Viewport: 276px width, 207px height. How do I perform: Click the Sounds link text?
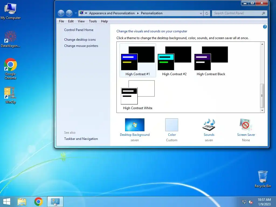point(209,135)
